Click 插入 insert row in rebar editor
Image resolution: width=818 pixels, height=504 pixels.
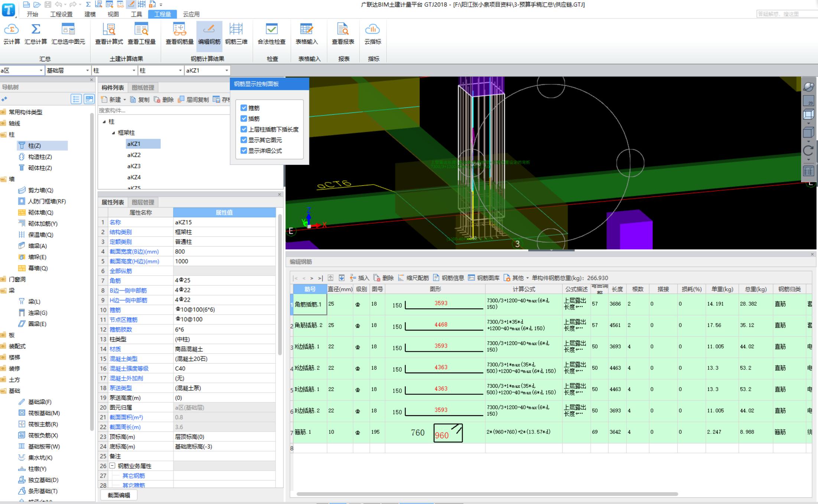(x=359, y=278)
